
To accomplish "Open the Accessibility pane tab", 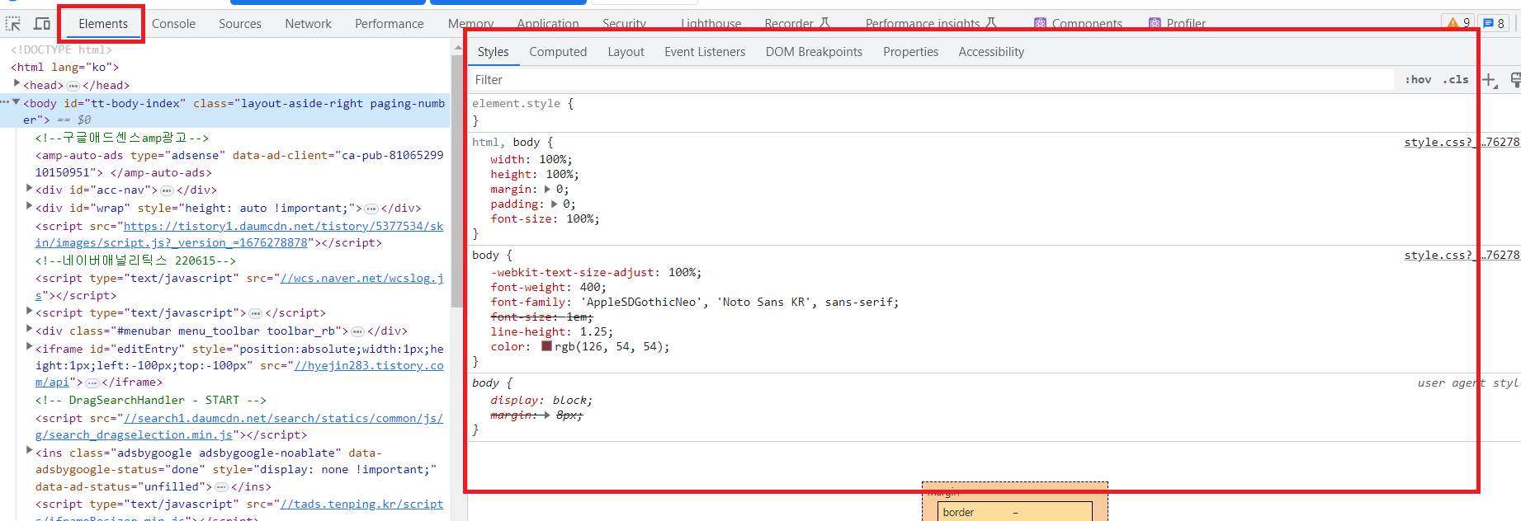I will [991, 52].
